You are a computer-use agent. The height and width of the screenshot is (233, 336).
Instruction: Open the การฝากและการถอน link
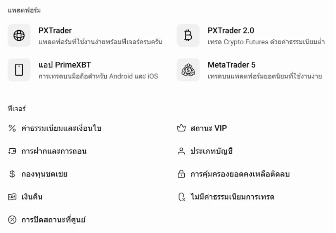coord(54,151)
